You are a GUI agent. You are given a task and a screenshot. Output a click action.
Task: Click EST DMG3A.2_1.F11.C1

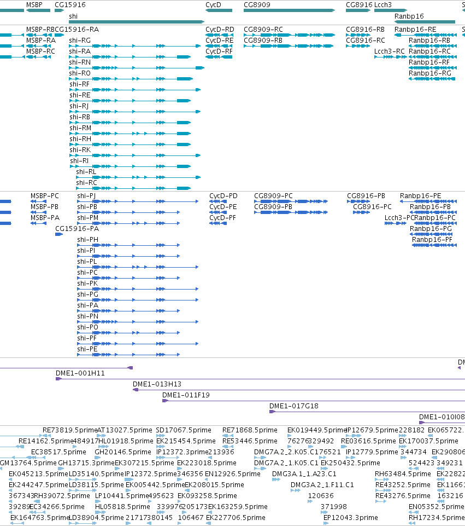(322, 485)
